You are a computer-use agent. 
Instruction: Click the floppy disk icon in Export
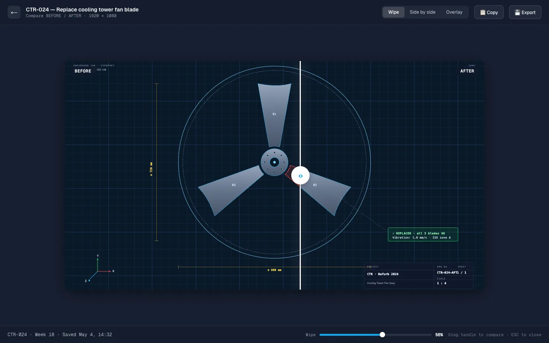(517, 12)
